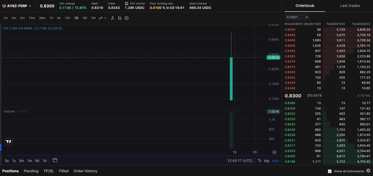The width and height of the screenshot is (373, 176).
Task: Open the Filled tab
Action: tap(64, 171)
